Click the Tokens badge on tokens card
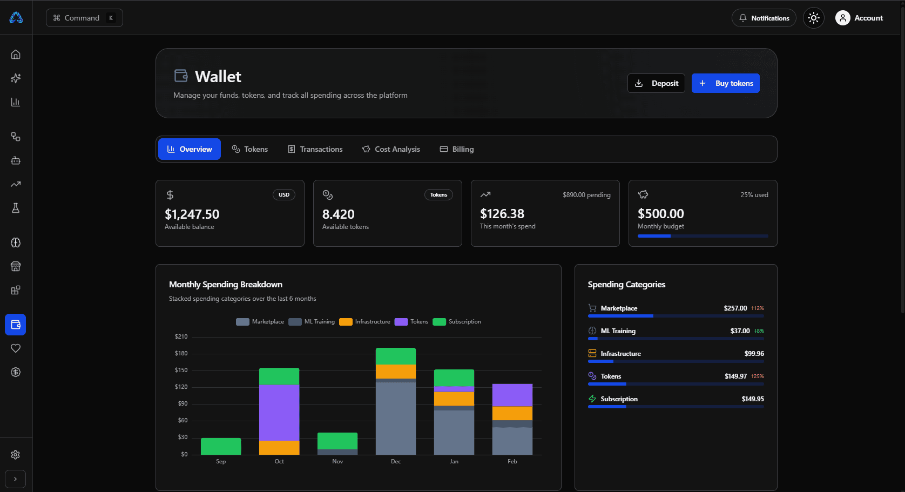905x492 pixels. click(x=438, y=195)
